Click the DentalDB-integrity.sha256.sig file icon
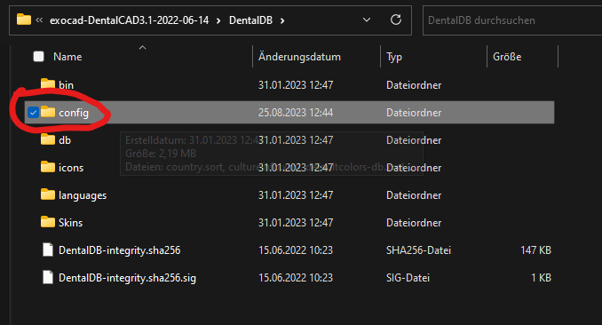The width and height of the screenshot is (602, 325). coord(48,277)
